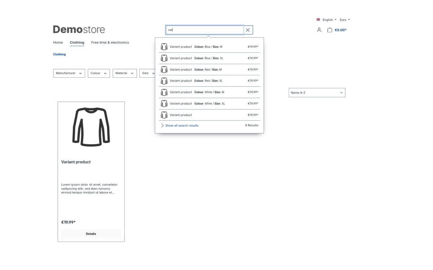Click the Demostore logo
433x270 pixels.
pos(79,30)
